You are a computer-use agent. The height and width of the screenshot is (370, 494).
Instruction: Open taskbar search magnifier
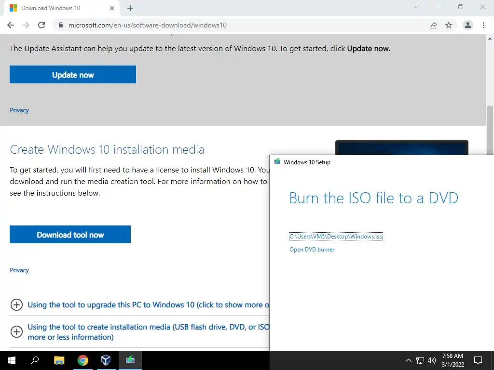tap(35, 360)
